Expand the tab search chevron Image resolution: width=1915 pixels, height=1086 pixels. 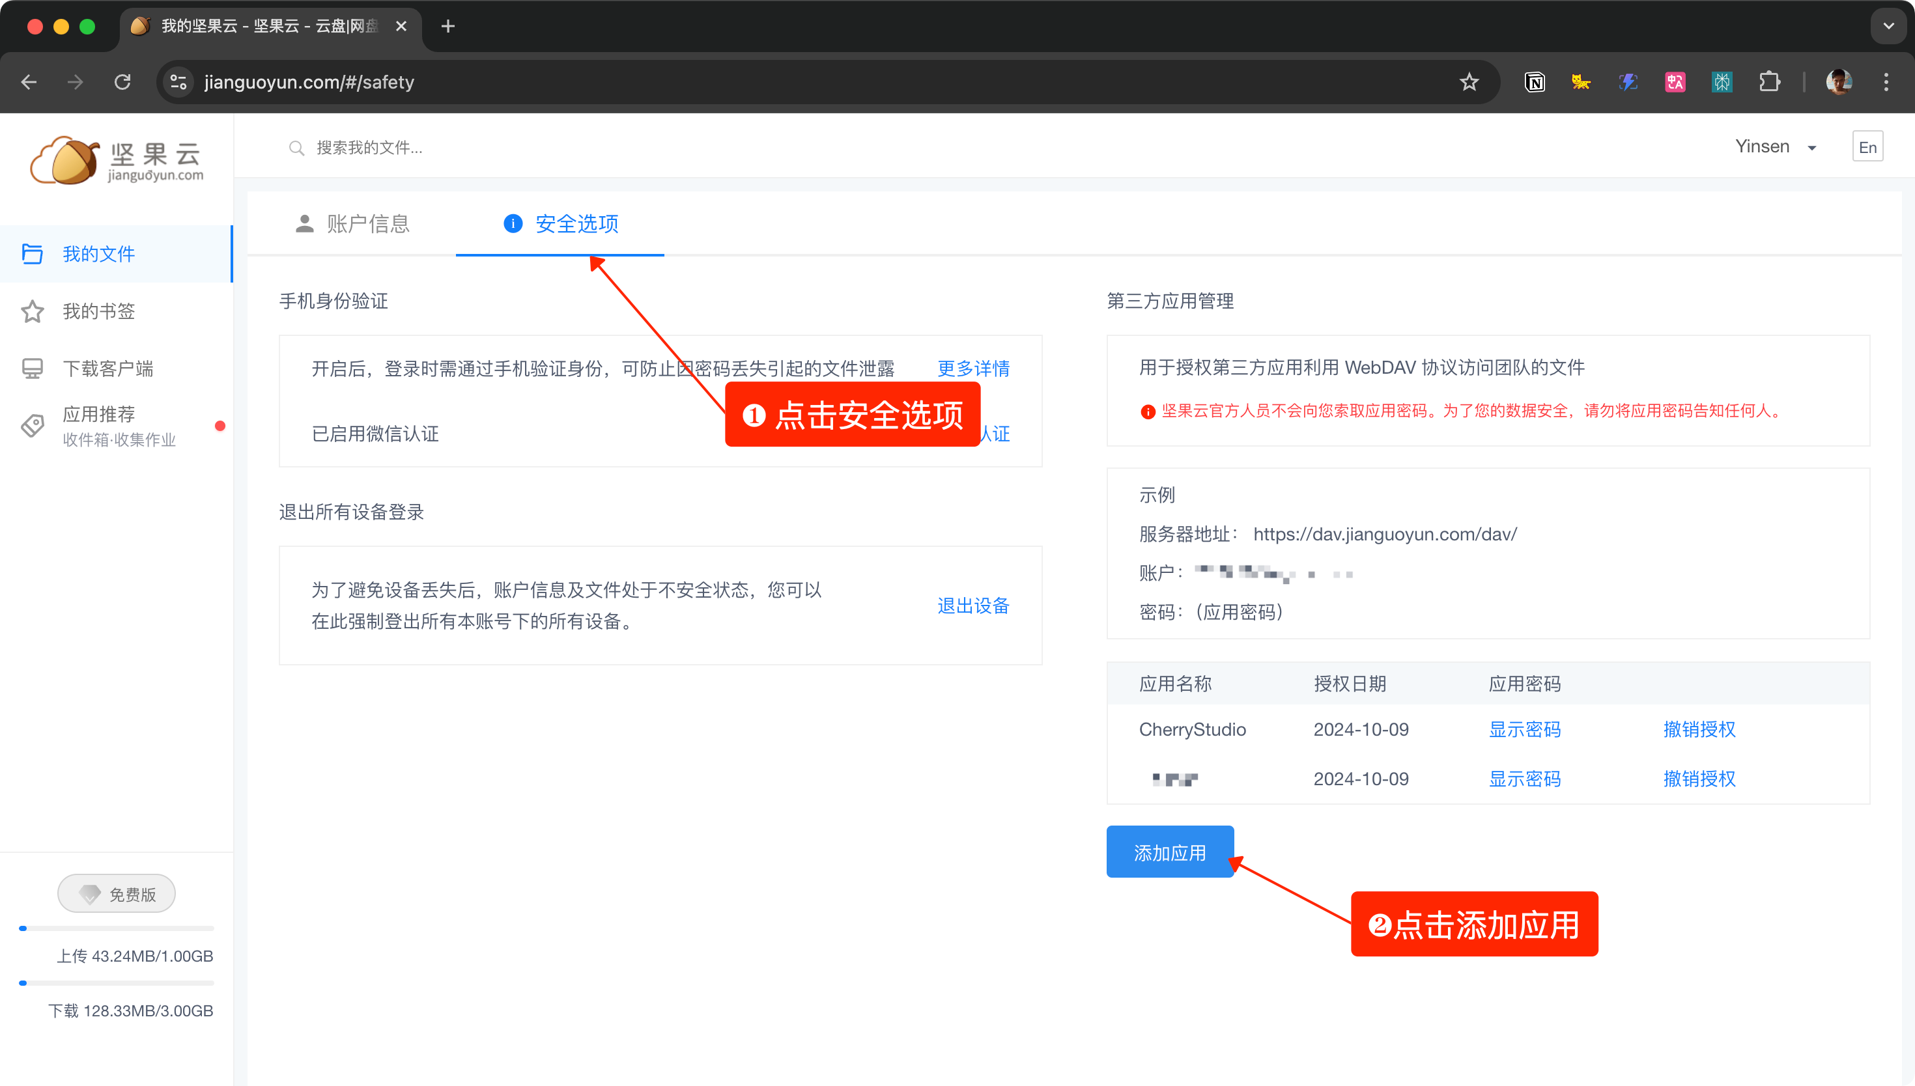point(1888,26)
